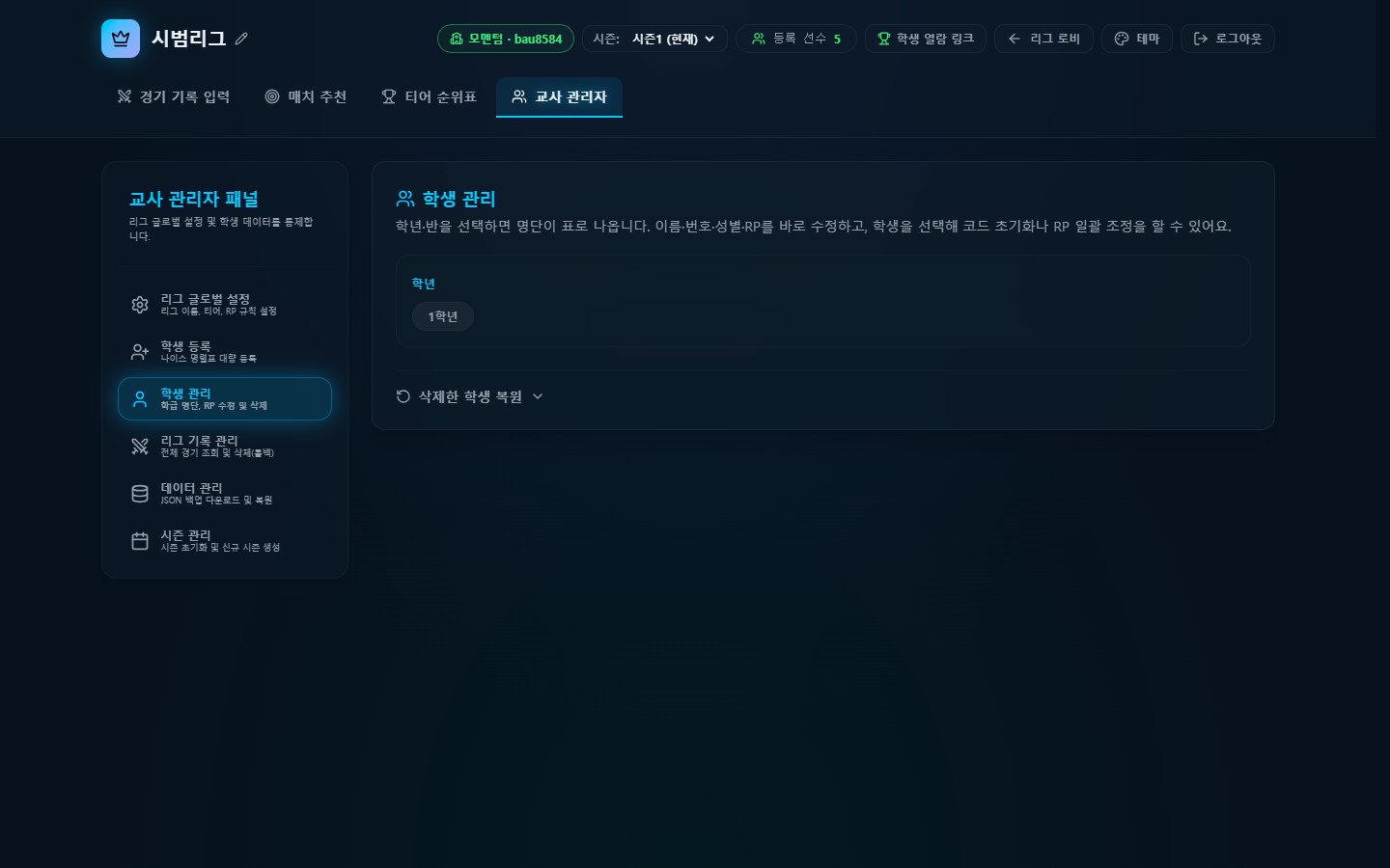Click the crown league logo icon
The image size is (1390, 868).
click(121, 39)
